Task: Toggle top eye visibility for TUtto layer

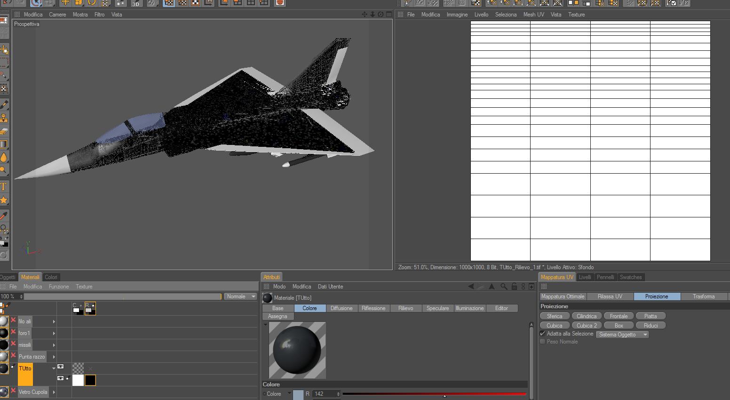Action: click(61, 367)
